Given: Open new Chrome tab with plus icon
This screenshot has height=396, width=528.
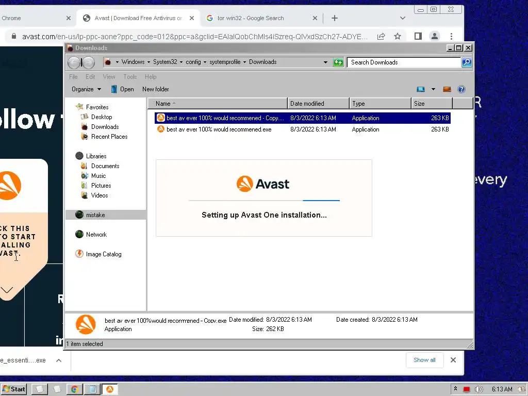Looking at the screenshot, I should click(x=334, y=18).
